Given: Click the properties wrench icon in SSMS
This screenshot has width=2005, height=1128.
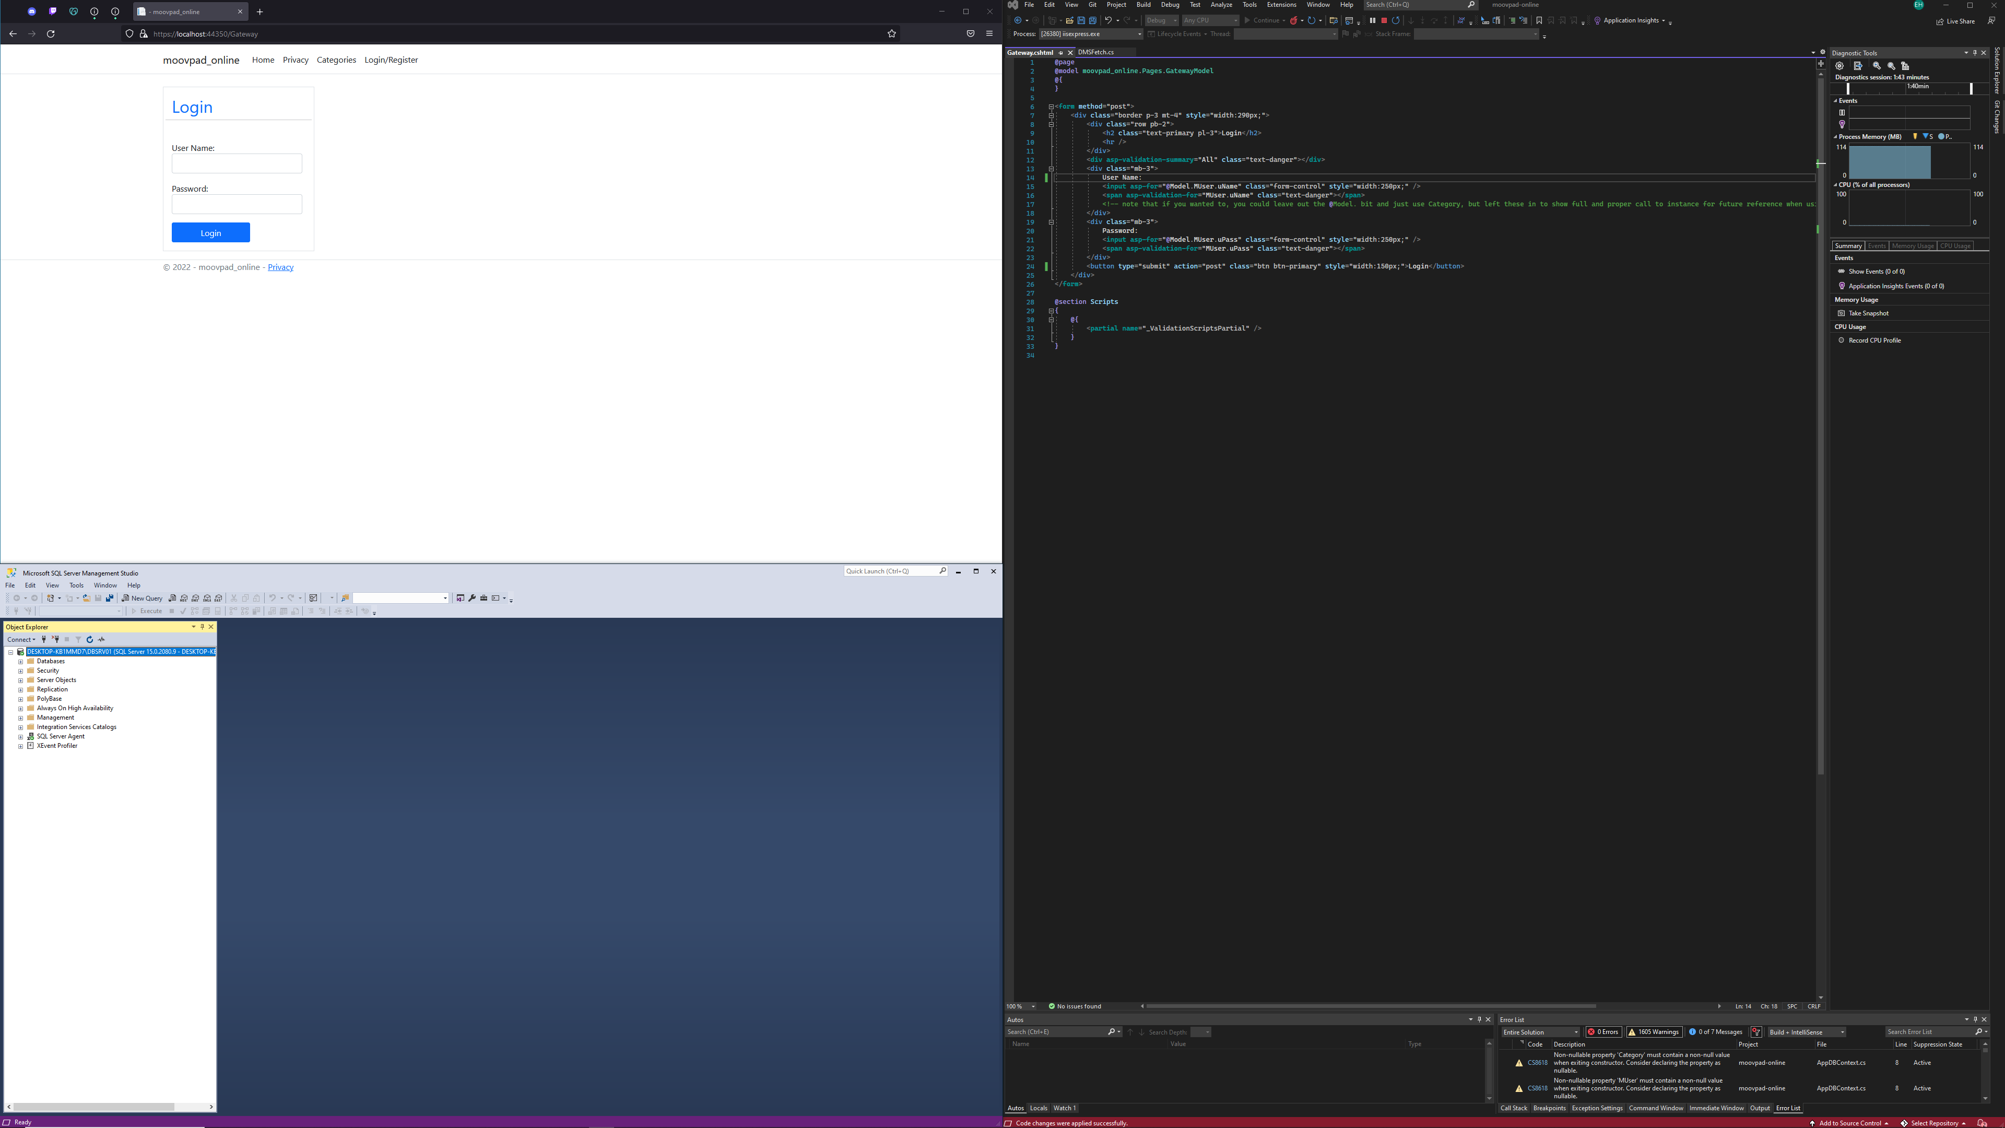Looking at the screenshot, I should tap(471, 598).
